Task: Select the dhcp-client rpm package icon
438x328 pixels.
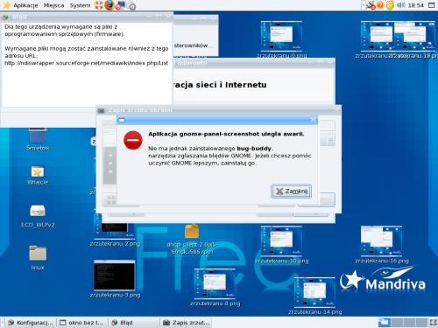Action: pyautogui.click(x=192, y=231)
